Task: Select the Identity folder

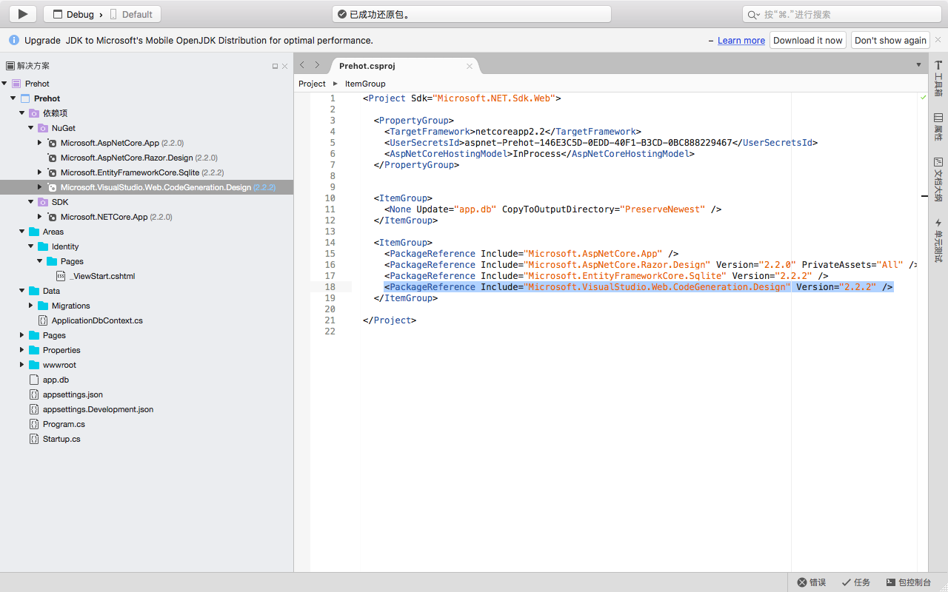Action: (x=65, y=246)
